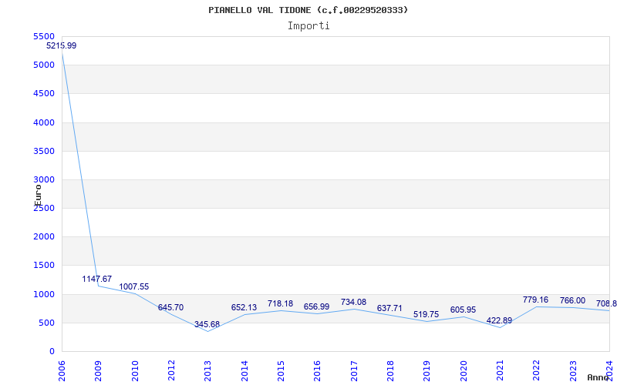Select the 656.99 data label
This screenshot has height=385, width=617.
316,306
